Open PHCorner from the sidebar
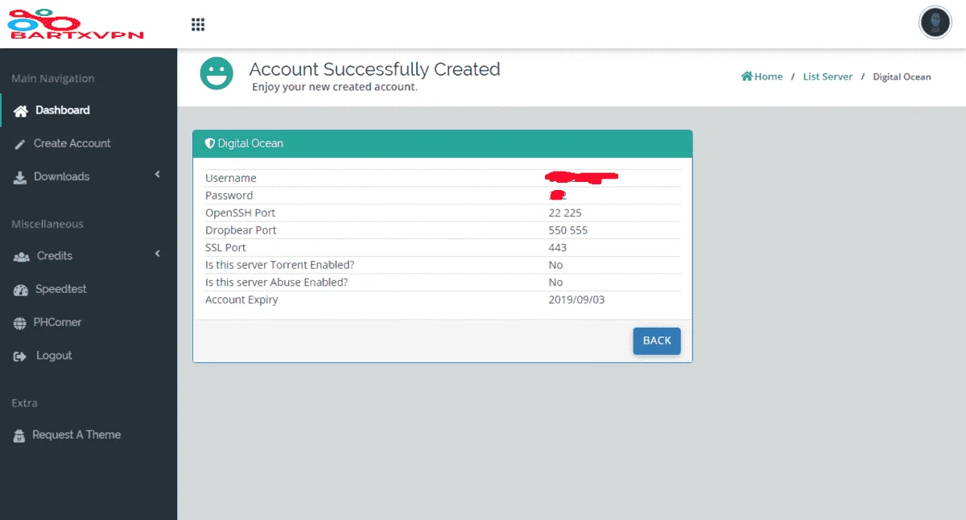The width and height of the screenshot is (966, 520). click(57, 322)
